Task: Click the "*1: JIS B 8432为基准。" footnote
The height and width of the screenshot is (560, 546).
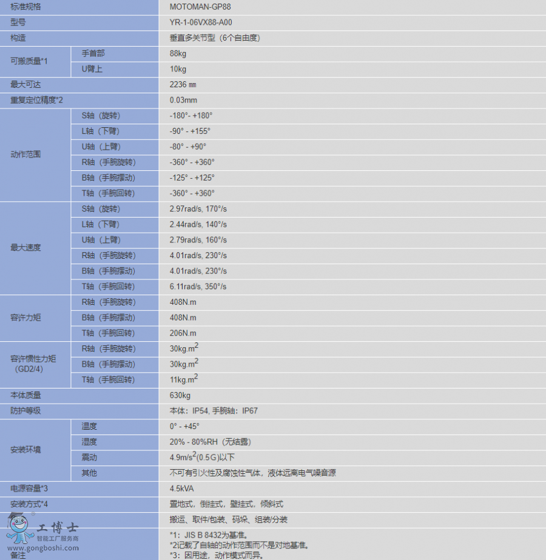Action: click(209, 535)
